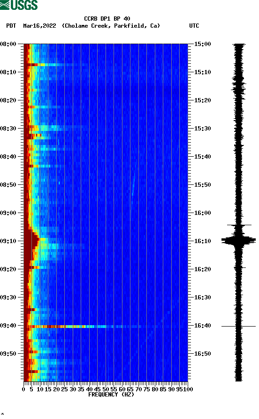This screenshot has width=259, height=419.
Task: Click the large seismogram spike at 16:10
Action: pyautogui.click(x=238, y=241)
